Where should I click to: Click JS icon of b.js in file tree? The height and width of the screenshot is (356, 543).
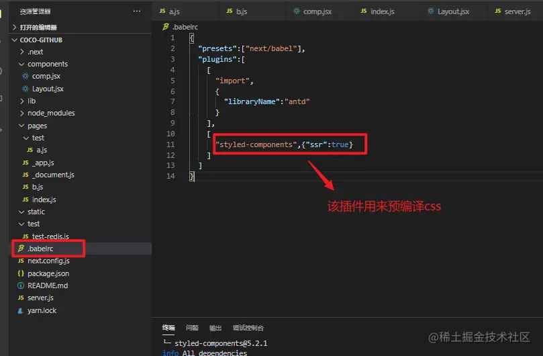click(26, 187)
